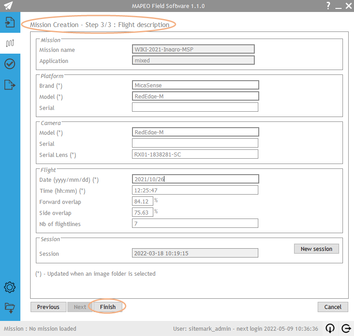Click the 'Forward overlap' label
The image size is (354, 336).
60,202
